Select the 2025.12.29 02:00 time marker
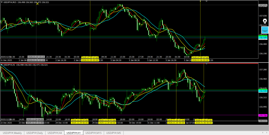 coord(80,120)
